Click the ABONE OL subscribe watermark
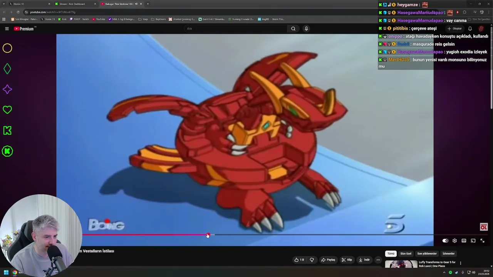Screen dimensions: 493x277 (483, 227)
